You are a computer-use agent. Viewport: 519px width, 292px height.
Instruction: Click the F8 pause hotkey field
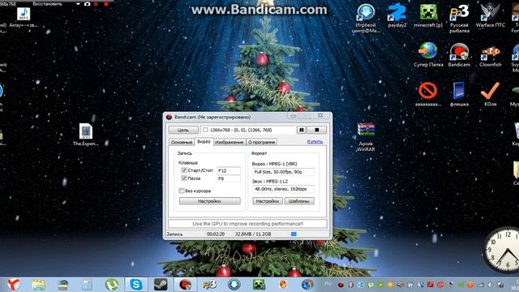click(229, 178)
